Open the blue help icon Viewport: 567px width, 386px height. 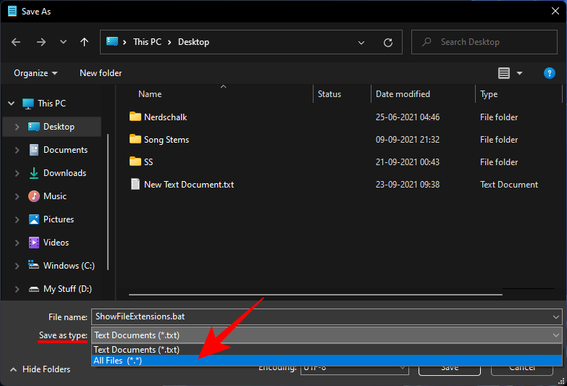click(550, 73)
